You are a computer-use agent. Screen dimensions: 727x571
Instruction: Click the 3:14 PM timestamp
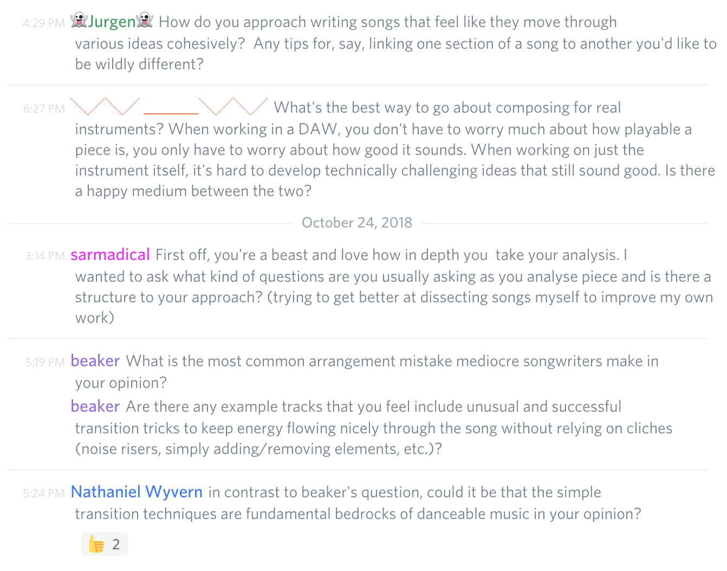(x=44, y=256)
